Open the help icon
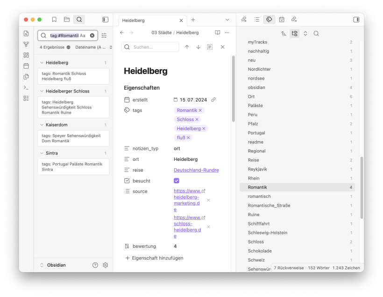Viewport: 383px width, 297px height. 95,265
